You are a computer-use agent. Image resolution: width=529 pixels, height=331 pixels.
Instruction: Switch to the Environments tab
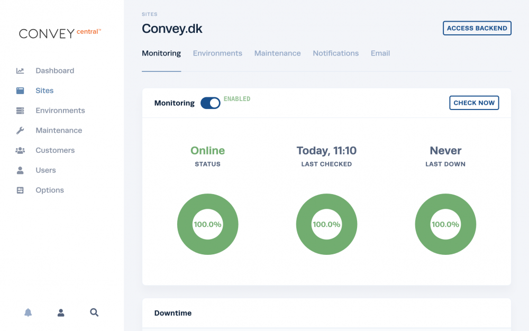[217, 53]
